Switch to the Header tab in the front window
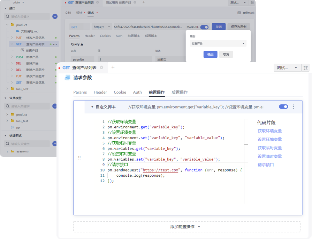 (x=100, y=92)
